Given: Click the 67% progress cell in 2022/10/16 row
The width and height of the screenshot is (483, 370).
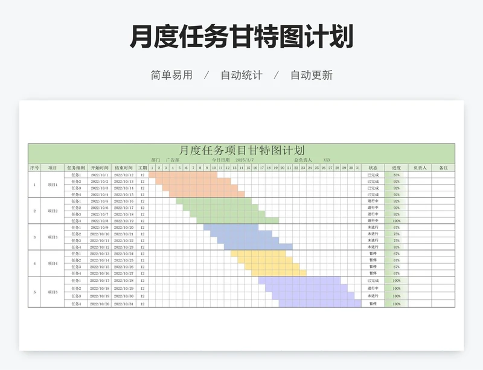Looking at the screenshot, I should click(x=397, y=273).
